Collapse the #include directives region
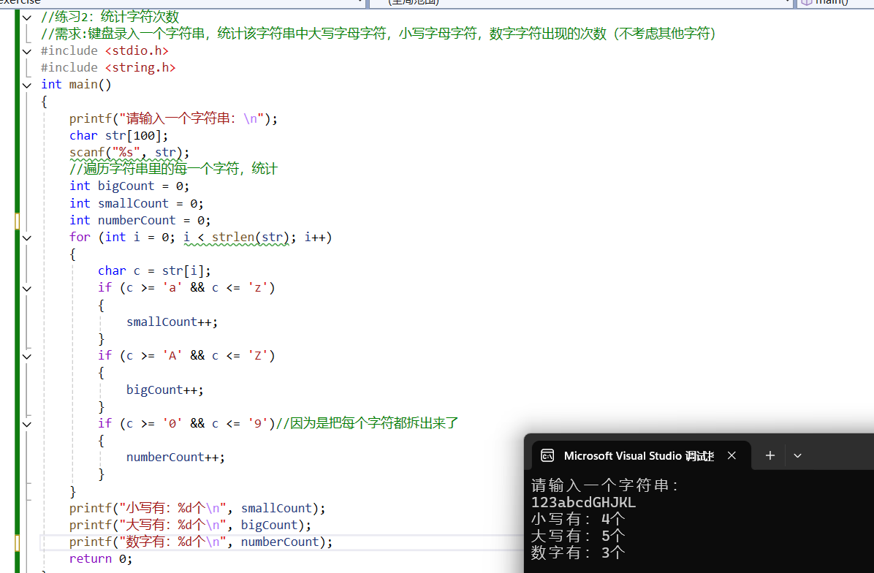874x573 pixels. (x=27, y=51)
